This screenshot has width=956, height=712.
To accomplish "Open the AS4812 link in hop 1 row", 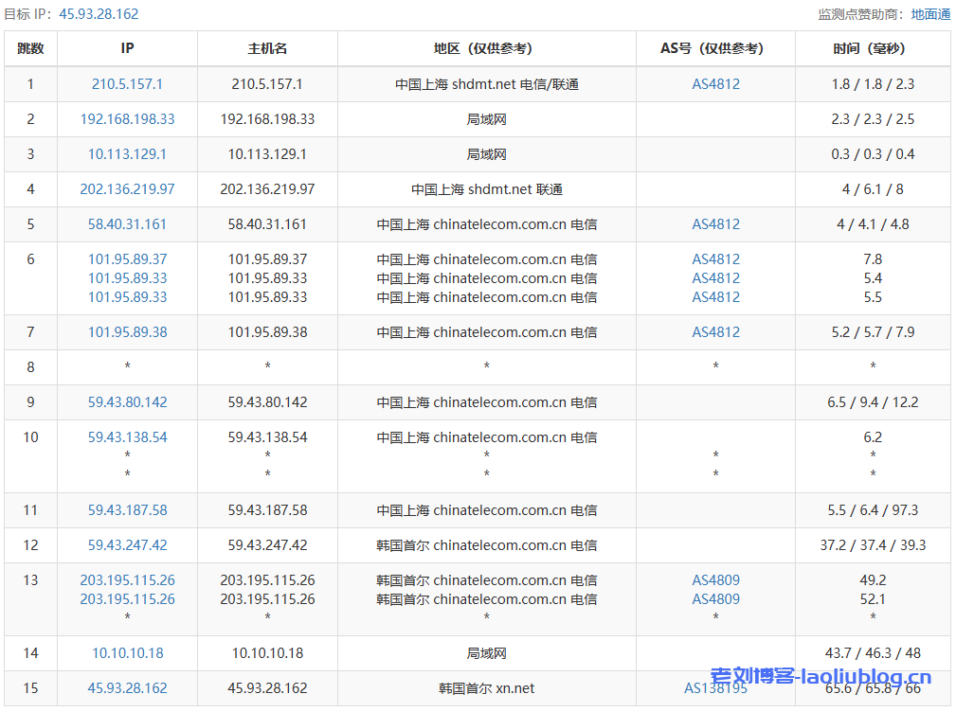I will click(x=715, y=84).
